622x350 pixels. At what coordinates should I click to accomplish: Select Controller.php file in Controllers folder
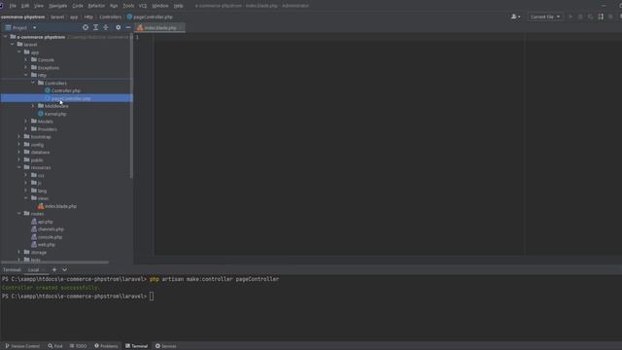[x=66, y=90]
